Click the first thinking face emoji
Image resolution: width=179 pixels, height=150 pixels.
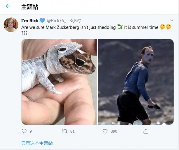point(162,27)
